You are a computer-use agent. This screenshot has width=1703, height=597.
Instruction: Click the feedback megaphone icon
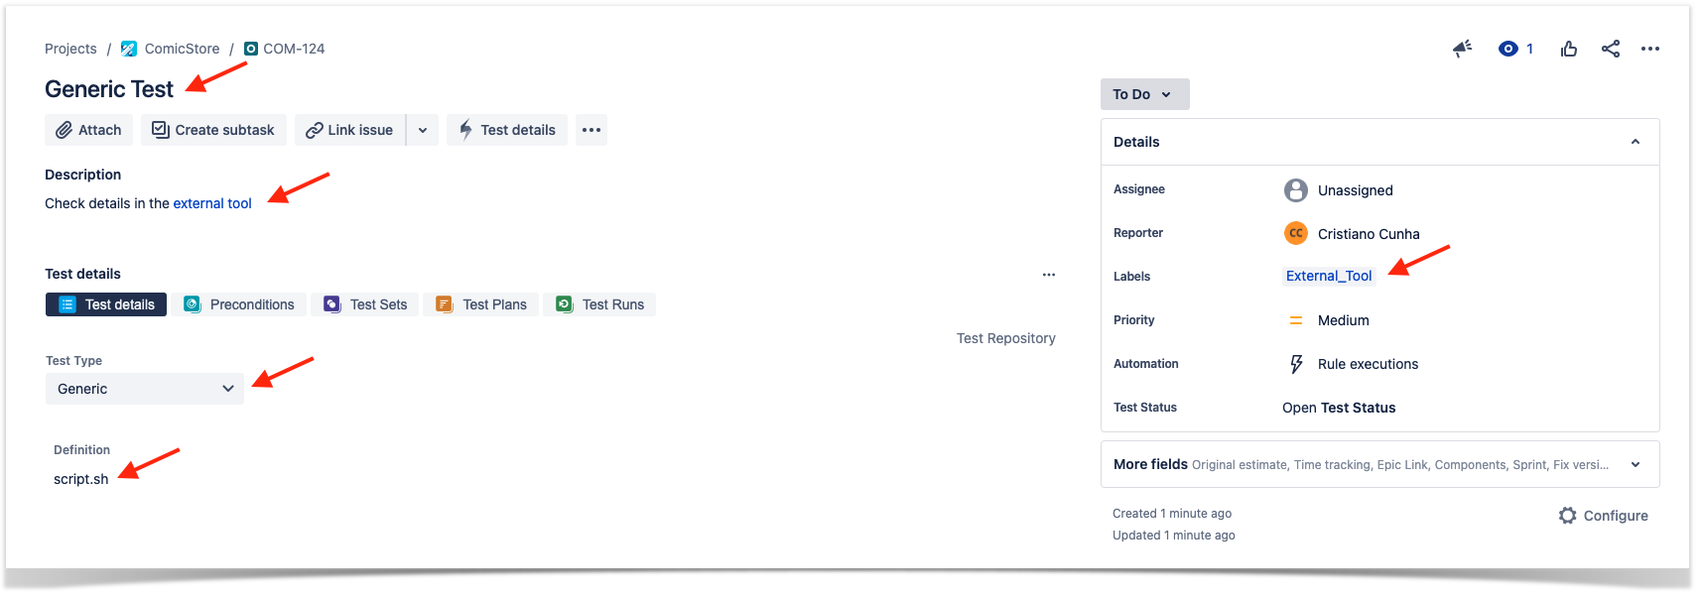click(1462, 49)
